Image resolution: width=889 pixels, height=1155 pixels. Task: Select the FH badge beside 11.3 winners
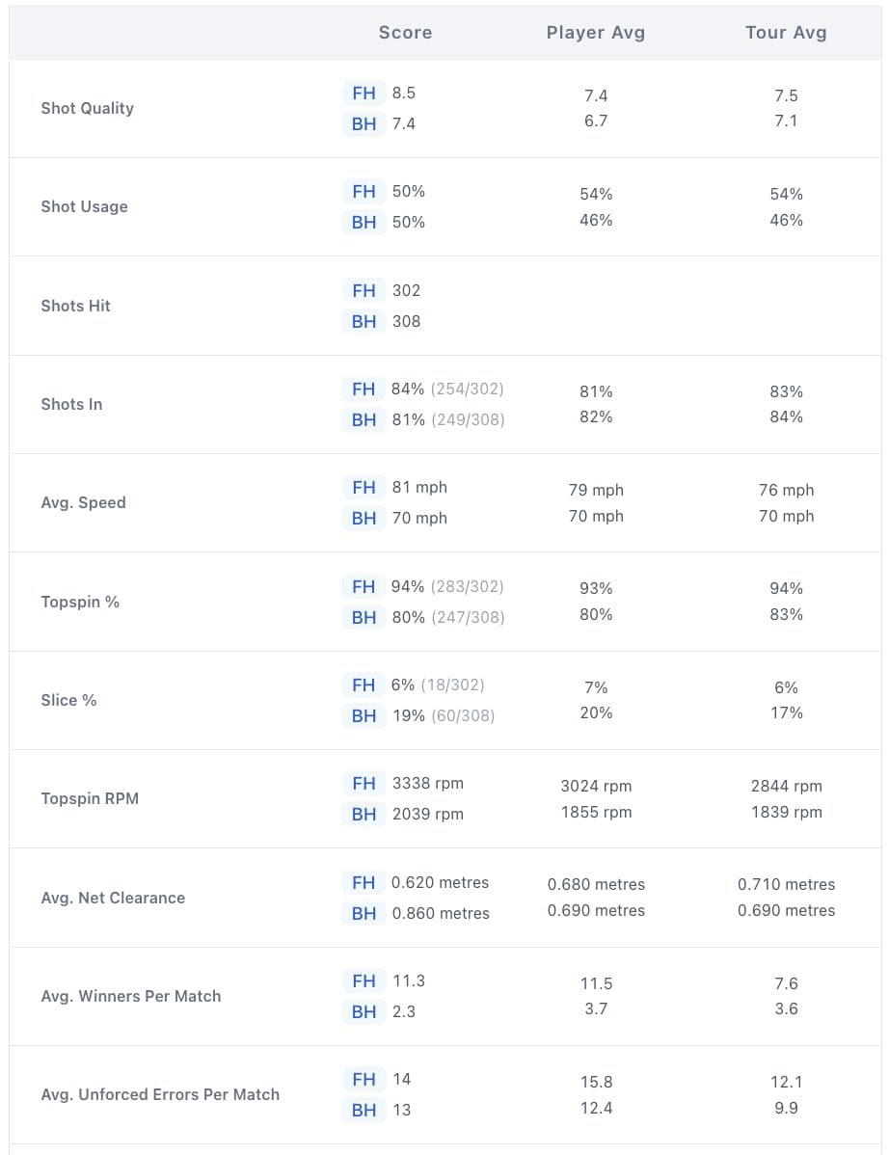point(364,981)
